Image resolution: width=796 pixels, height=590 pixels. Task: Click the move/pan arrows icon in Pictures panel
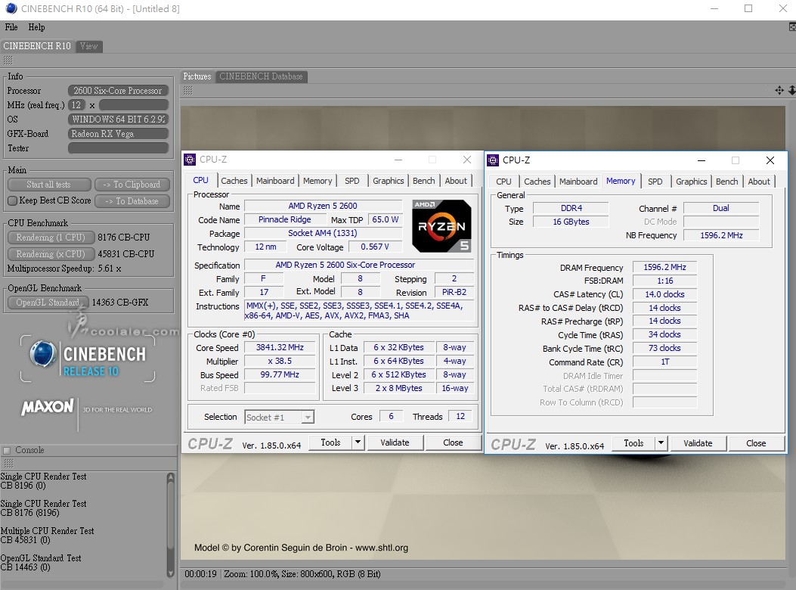point(779,91)
